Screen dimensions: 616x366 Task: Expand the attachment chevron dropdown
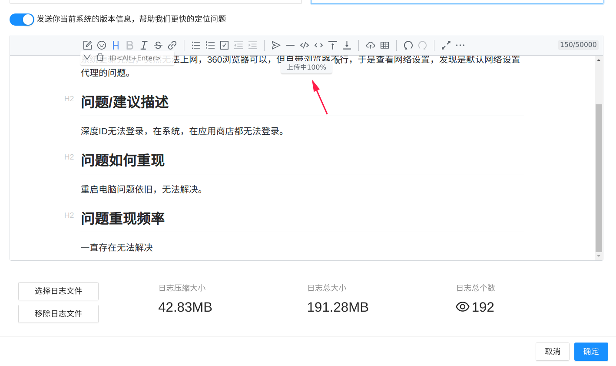[87, 57]
